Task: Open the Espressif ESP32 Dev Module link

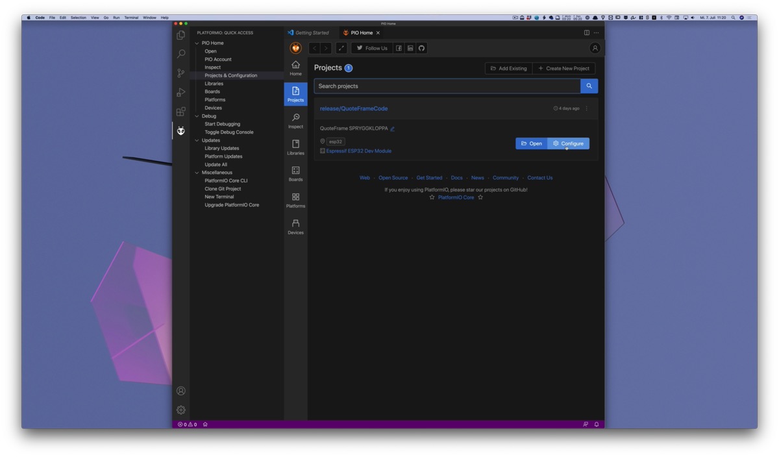Action: [x=359, y=151]
